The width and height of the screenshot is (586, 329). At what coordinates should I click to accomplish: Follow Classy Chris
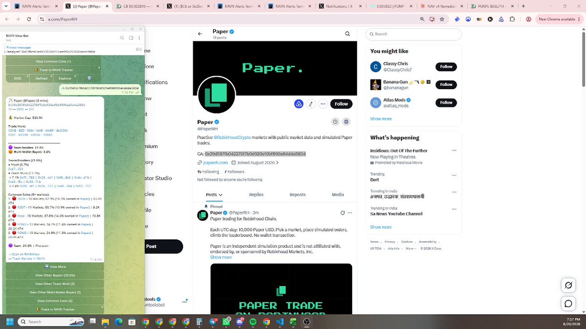(446, 67)
